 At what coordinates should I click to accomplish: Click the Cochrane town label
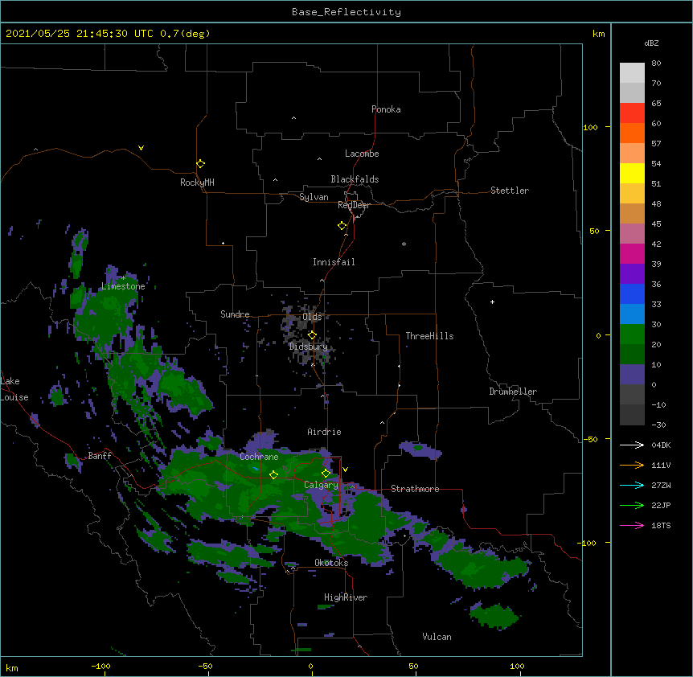(259, 457)
